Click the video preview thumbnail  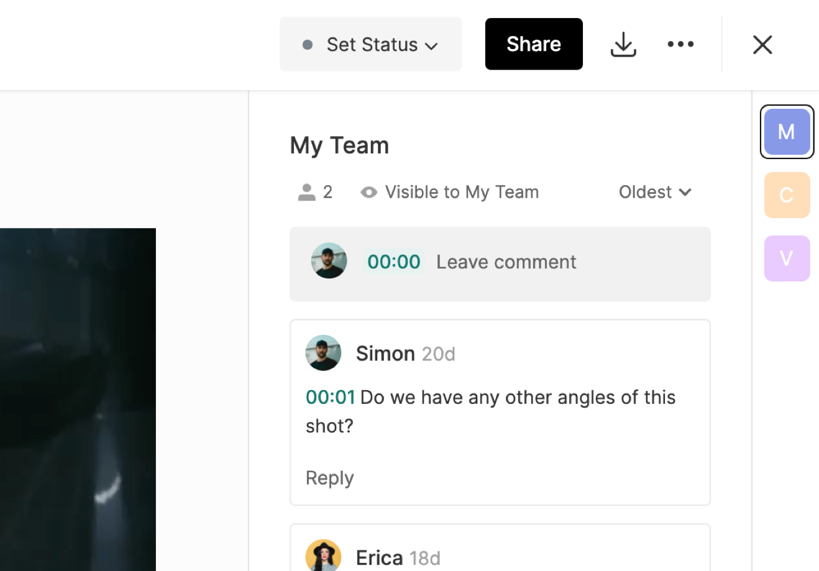pos(78,399)
